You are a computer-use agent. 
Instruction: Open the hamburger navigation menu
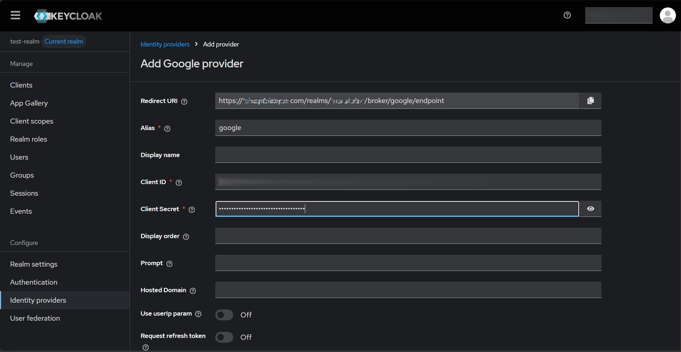point(15,15)
